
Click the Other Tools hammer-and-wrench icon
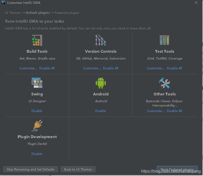(x=164, y=83)
